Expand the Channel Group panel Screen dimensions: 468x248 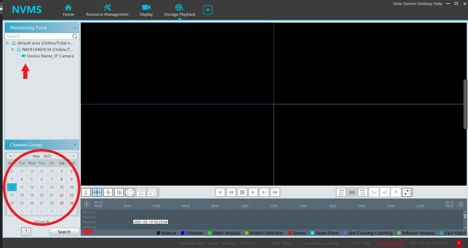pos(75,145)
